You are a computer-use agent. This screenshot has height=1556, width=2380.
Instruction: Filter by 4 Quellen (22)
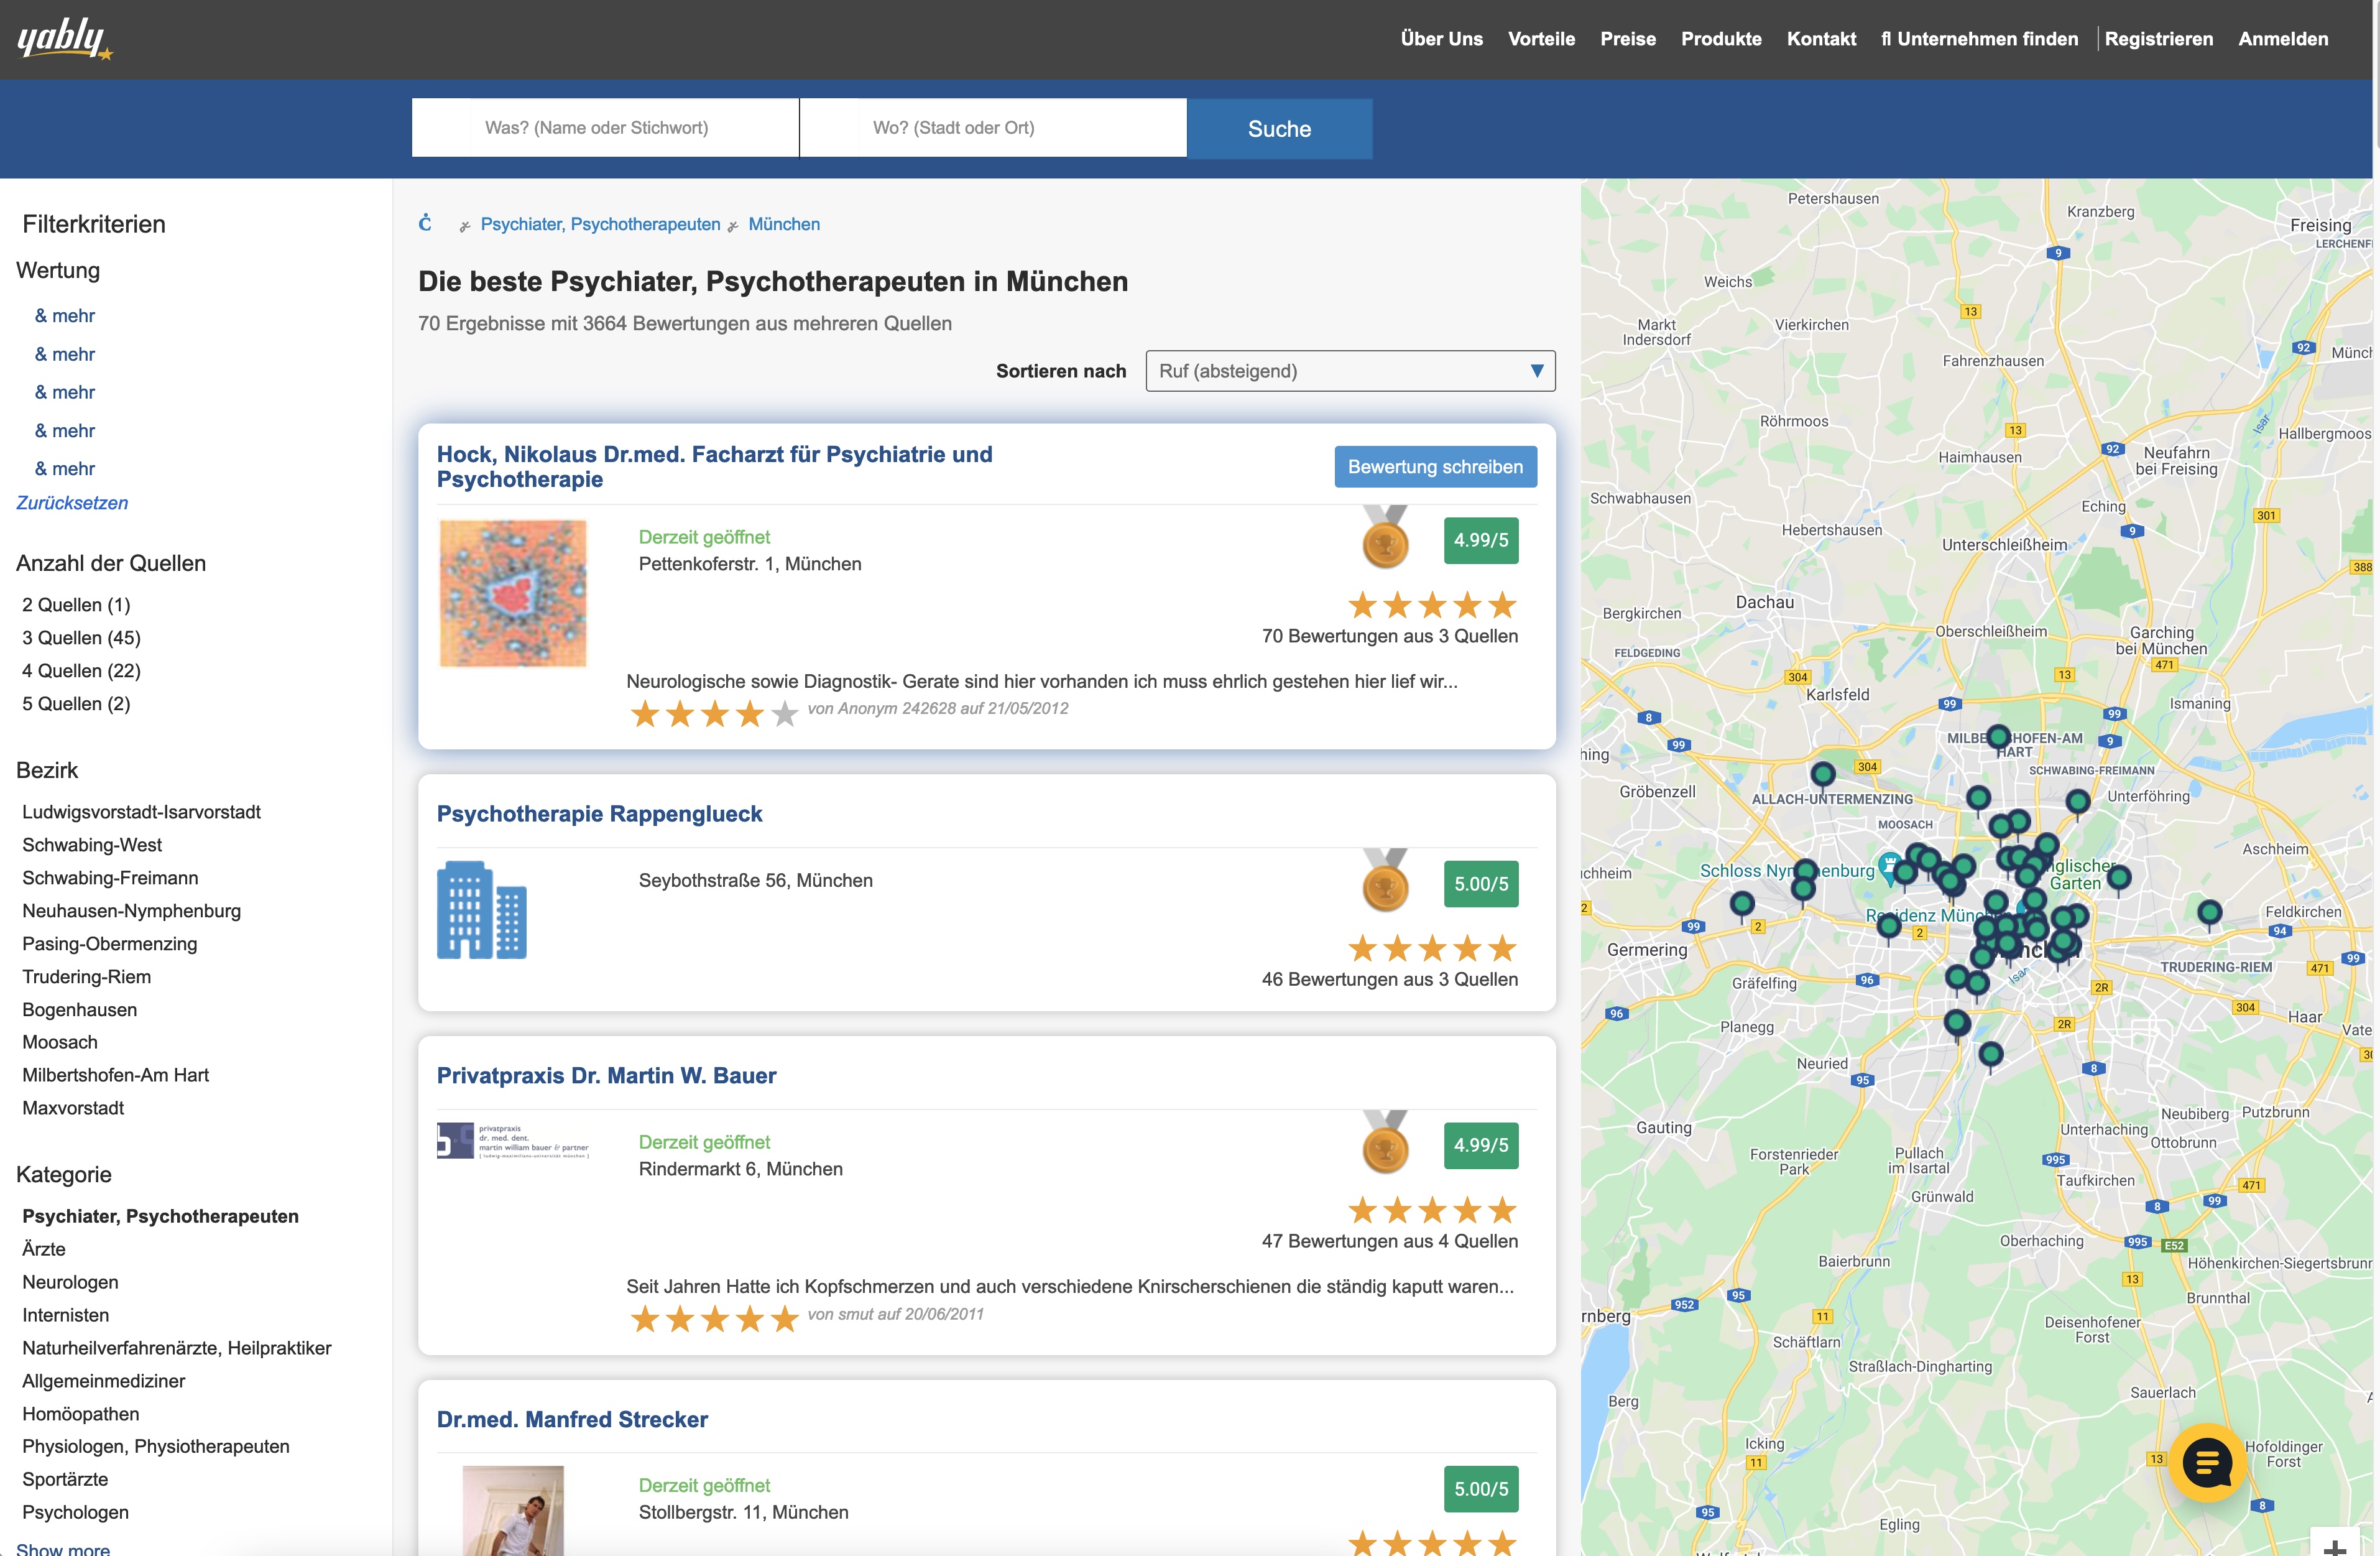(81, 671)
